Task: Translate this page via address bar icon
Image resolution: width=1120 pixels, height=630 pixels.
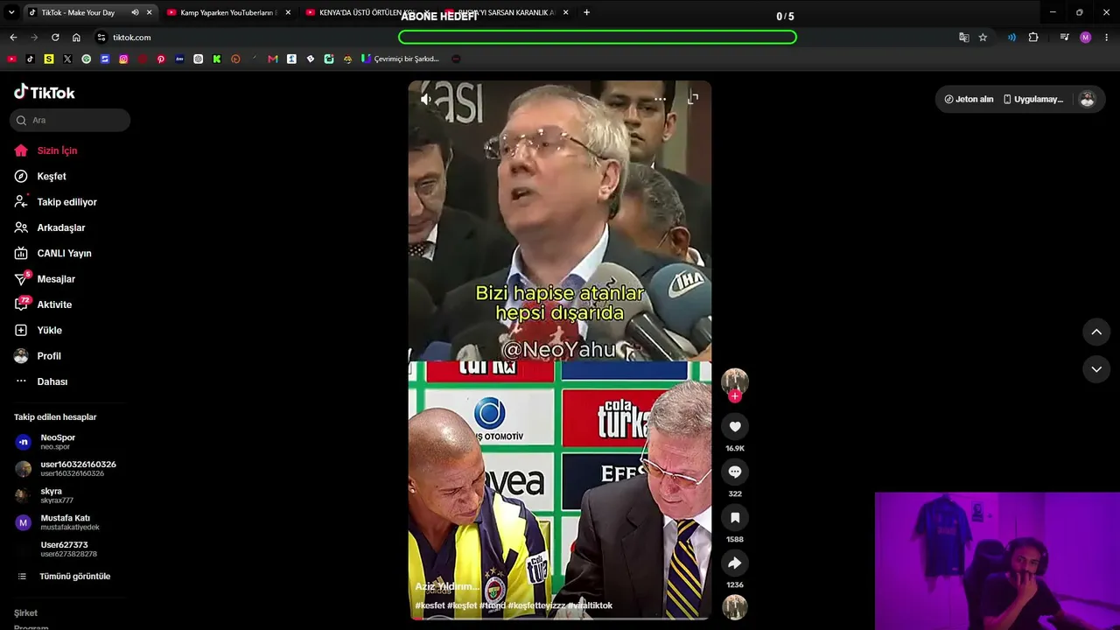Action: pos(963,38)
